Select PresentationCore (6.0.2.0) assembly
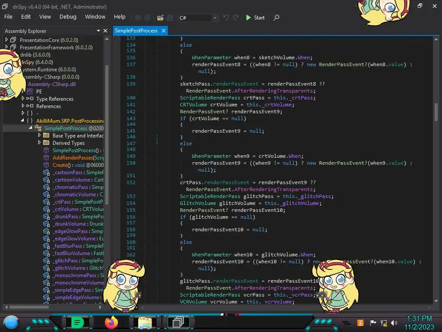This screenshot has height=332, width=442. click(x=49, y=40)
